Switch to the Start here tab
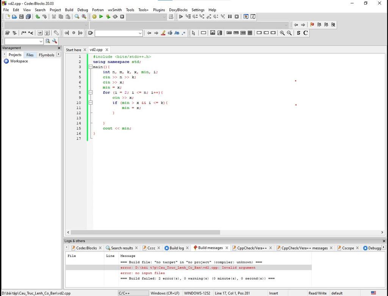This screenshot has width=388, height=296. (x=74, y=50)
